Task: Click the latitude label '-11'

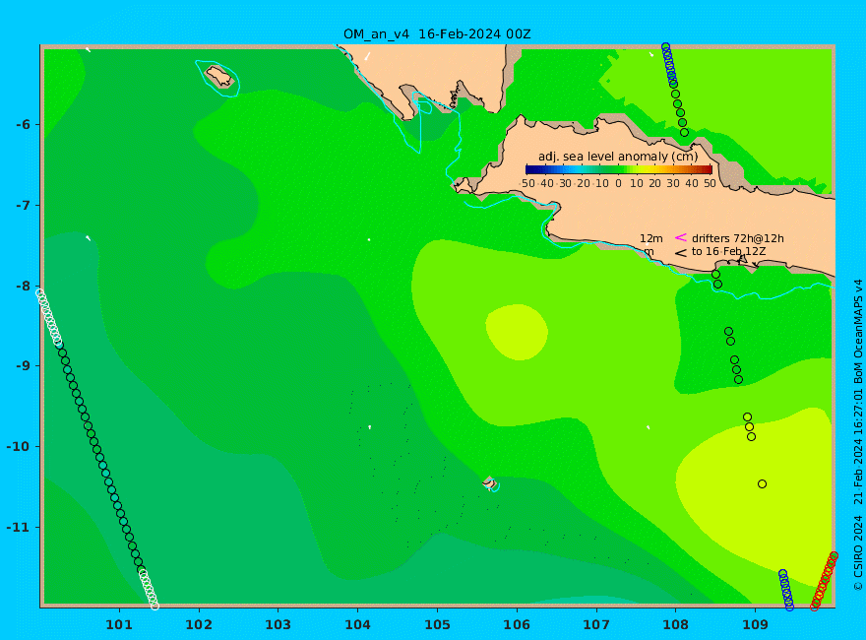Action: [19, 527]
